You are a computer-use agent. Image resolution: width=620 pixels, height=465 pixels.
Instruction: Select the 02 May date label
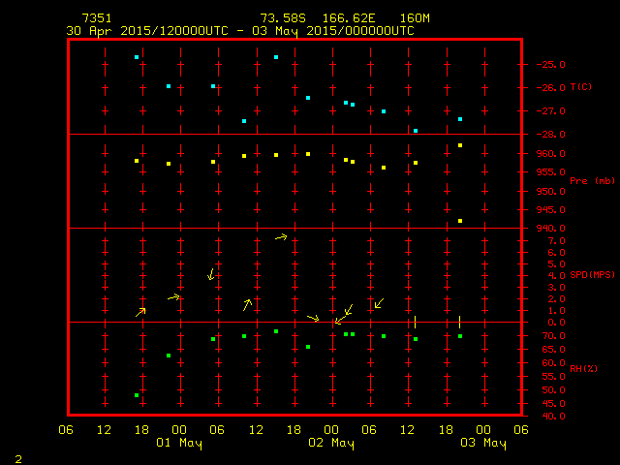pyautogui.click(x=330, y=444)
